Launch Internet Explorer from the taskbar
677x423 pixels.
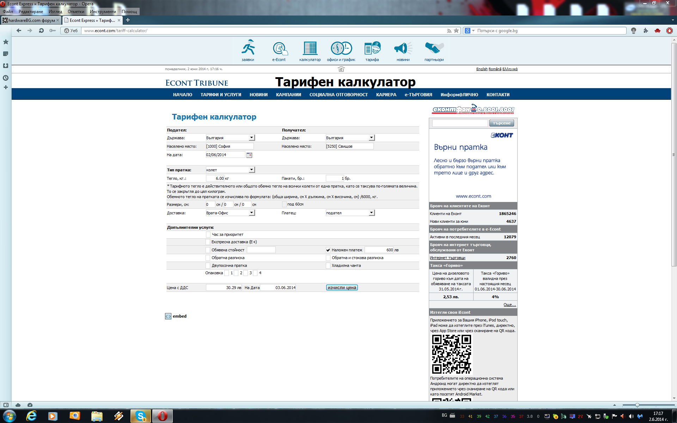pos(31,416)
